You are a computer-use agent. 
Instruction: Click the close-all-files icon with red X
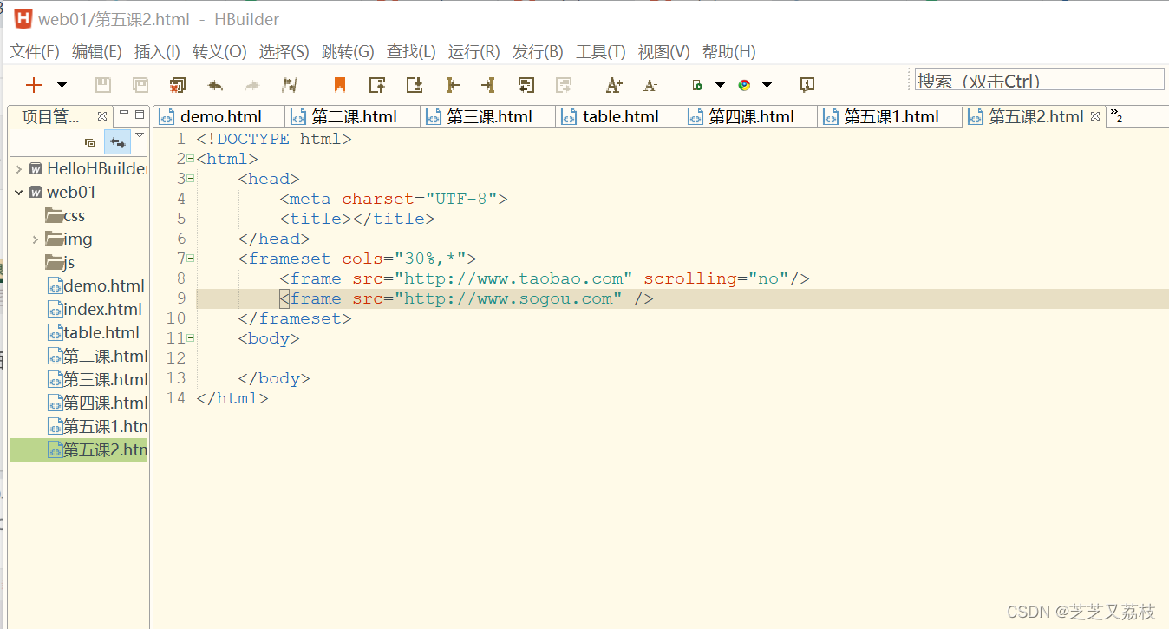[x=178, y=84]
